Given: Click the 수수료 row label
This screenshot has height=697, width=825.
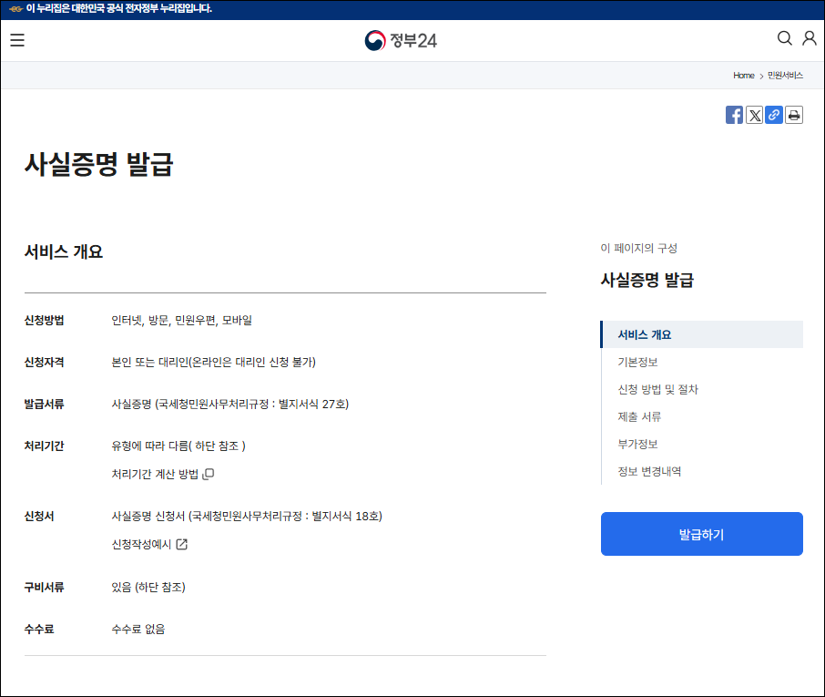Looking at the screenshot, I should (x=39, y=629).
